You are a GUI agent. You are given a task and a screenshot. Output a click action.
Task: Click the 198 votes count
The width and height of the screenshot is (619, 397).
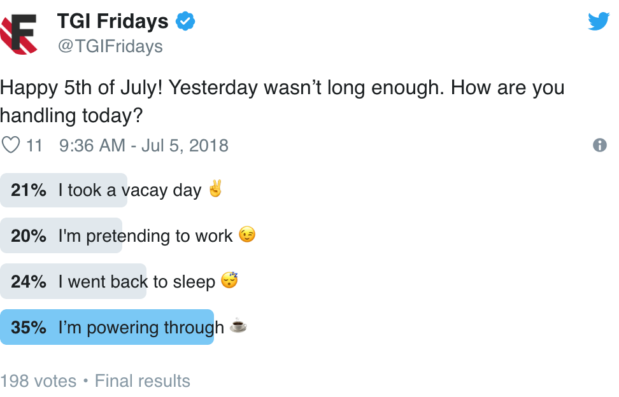pyautogui.click(x=38, y=381)
